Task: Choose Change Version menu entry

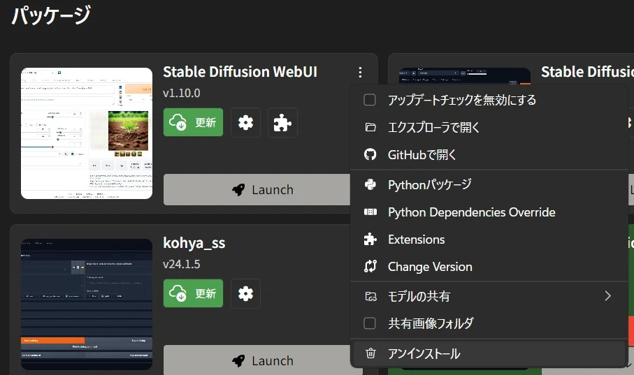Action: click(x=489, y=266)
